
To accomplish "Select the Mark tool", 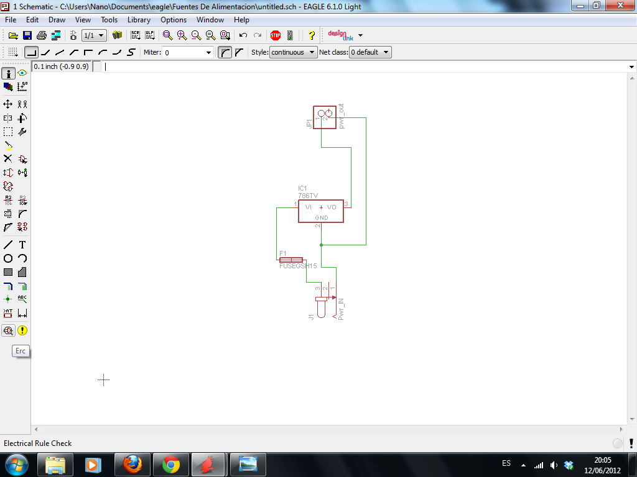I will click(22, 87).
